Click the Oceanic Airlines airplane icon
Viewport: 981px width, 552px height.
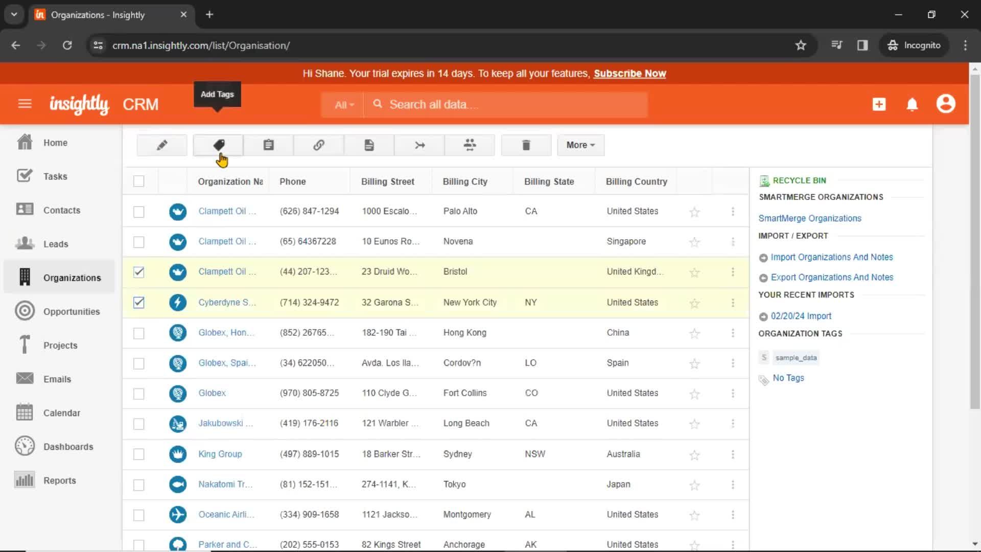point(178,514)
